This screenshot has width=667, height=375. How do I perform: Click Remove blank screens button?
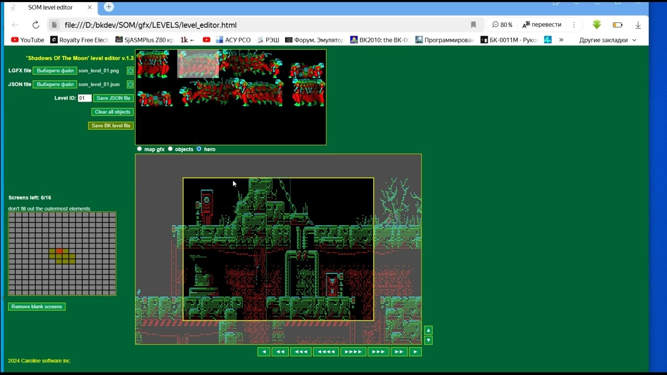(36, 307)
